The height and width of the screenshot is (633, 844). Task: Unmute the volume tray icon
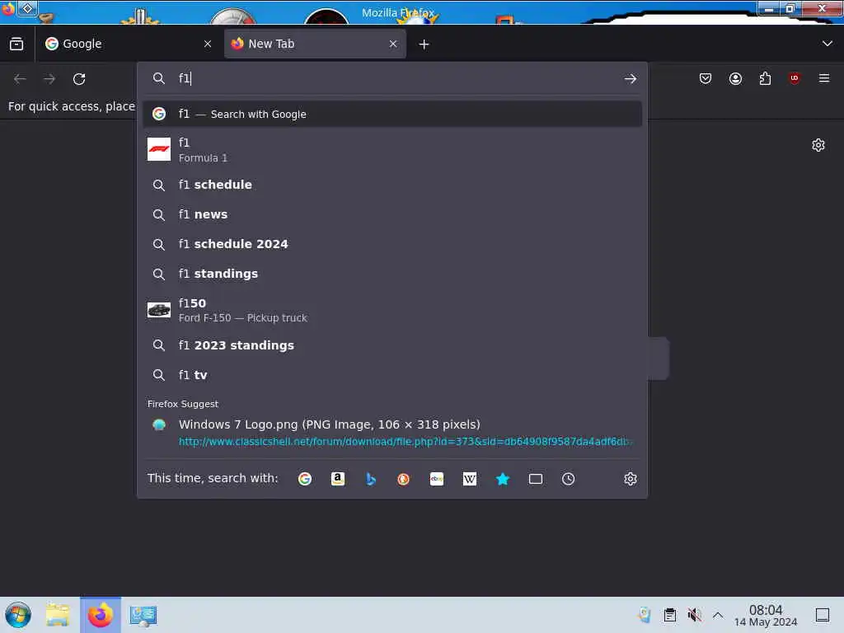click(694, 615)
